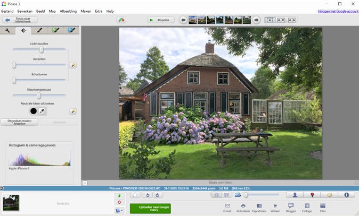Click Inloggen met Google-account link
Viewport: 359px width, 216px height.
338,11
